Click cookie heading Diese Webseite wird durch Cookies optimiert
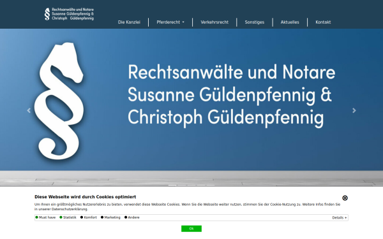This screenshot has width=383, height=239. [x=86, y=197]
